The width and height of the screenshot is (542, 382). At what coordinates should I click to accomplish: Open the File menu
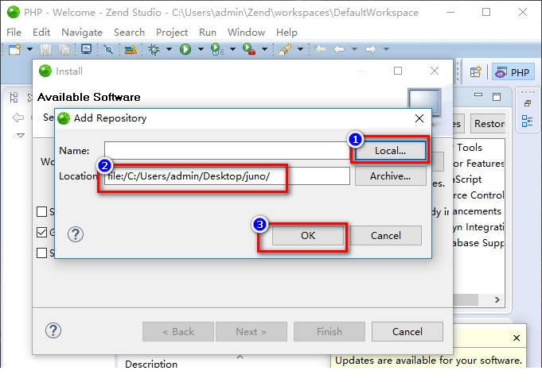click(14, 33)
